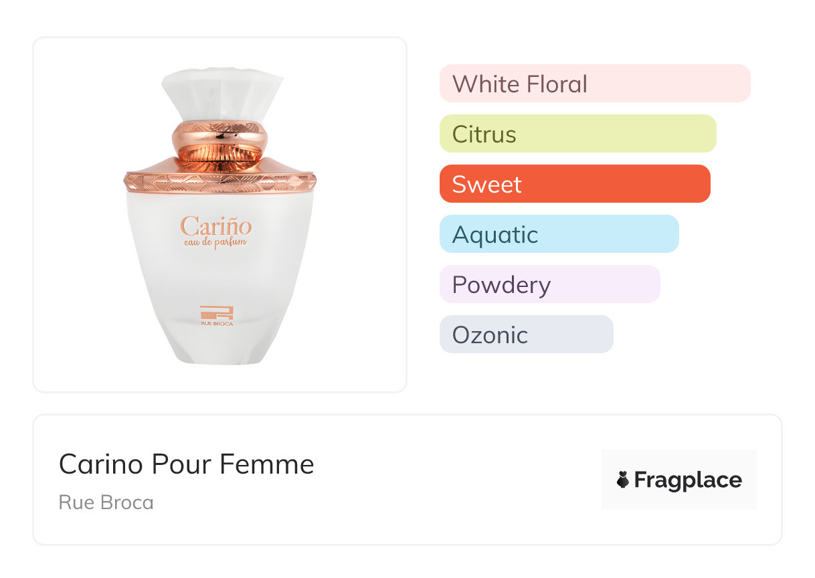Click the Rue Broca emblem on bottle
The height and width of the screenshot is (578, 815).
[x=215, y=313]
